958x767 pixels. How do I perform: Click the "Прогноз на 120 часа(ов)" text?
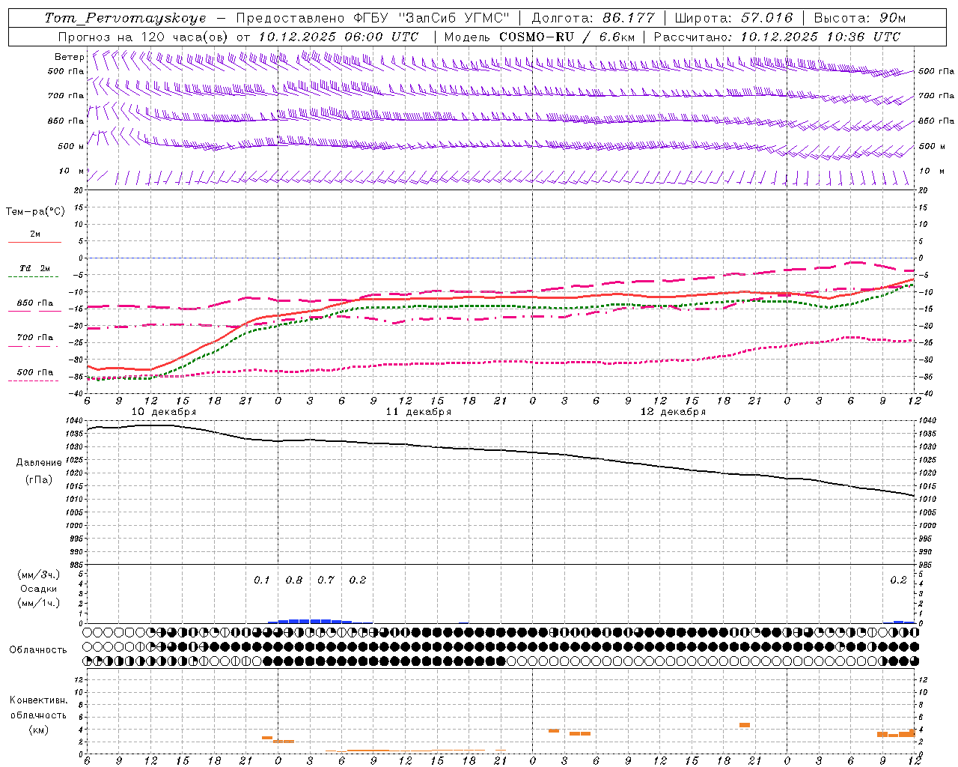click(144, 37)
